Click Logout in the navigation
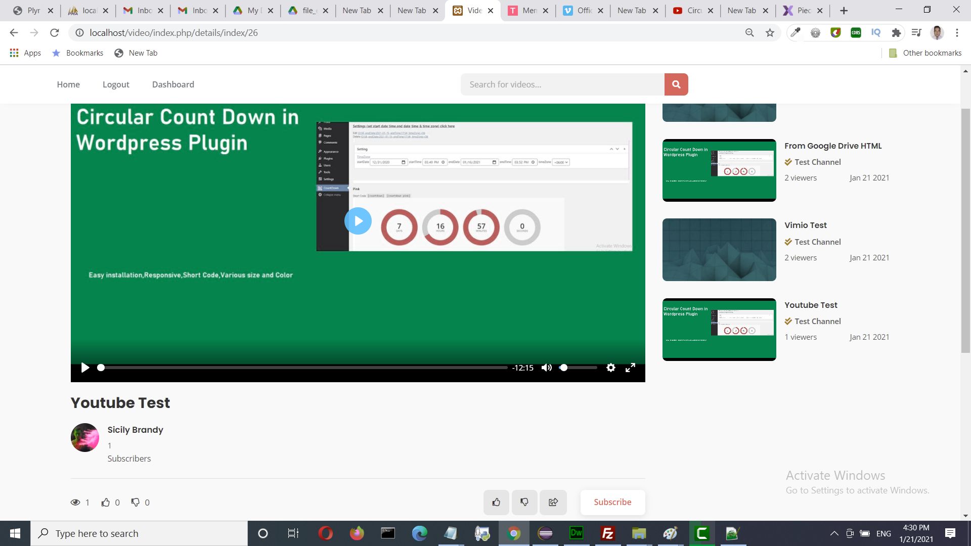 pos(116,84)
